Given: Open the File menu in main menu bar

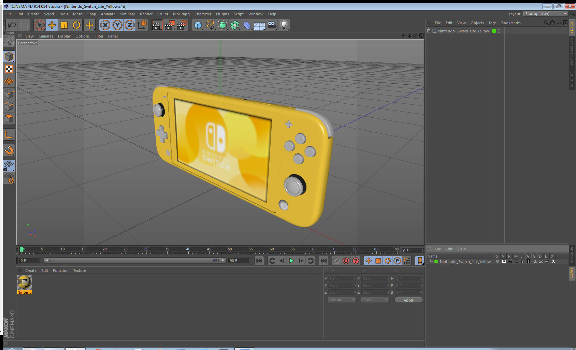Looking at the screenshot, I should pos(9,14).
